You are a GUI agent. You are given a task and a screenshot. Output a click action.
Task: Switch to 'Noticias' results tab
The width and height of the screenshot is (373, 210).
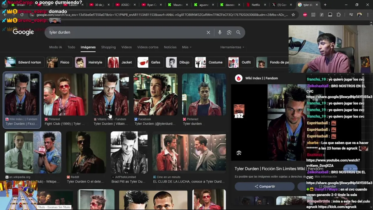(x=170, y=47)
